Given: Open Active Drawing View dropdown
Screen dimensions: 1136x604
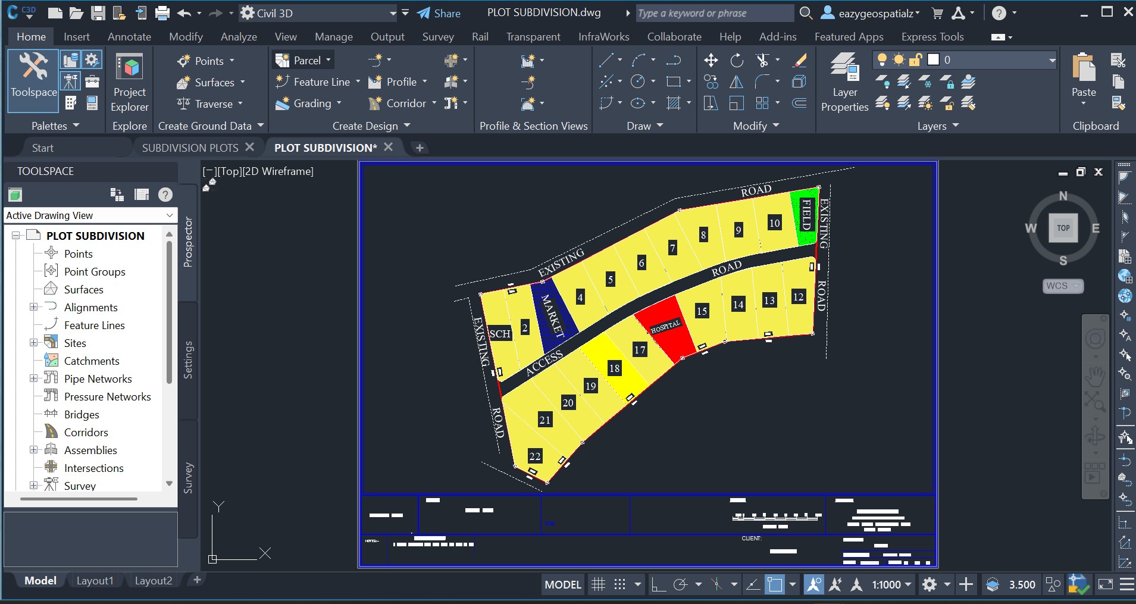Looking at the screenshot, I should [90, 215].
